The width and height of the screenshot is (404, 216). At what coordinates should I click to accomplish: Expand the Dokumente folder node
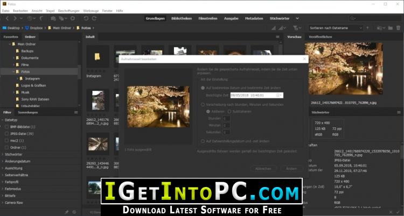(x=14, y=58)
